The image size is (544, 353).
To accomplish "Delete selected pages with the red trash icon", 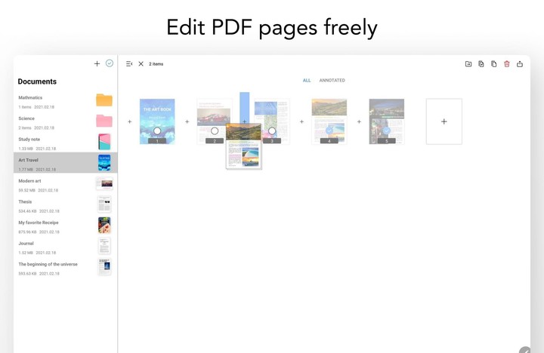I will (x=507, y=64).
